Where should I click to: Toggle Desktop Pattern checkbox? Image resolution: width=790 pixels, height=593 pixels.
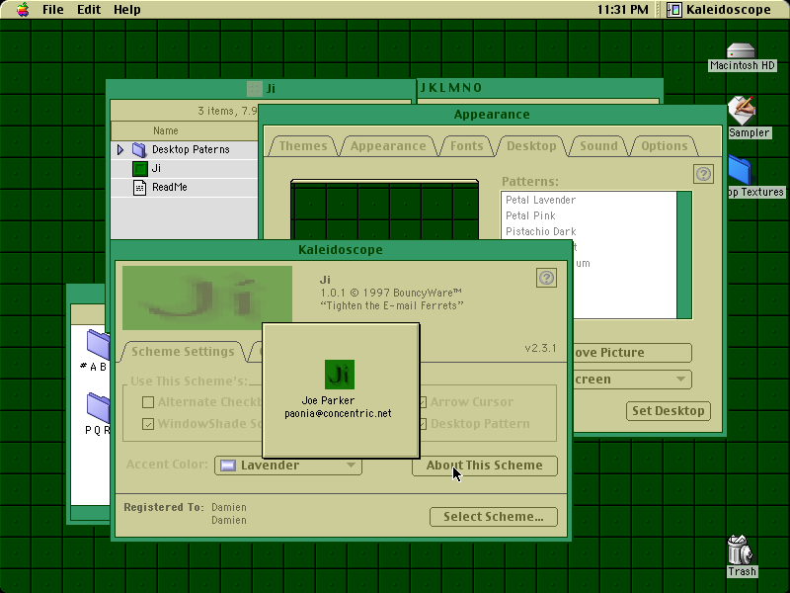424,424
